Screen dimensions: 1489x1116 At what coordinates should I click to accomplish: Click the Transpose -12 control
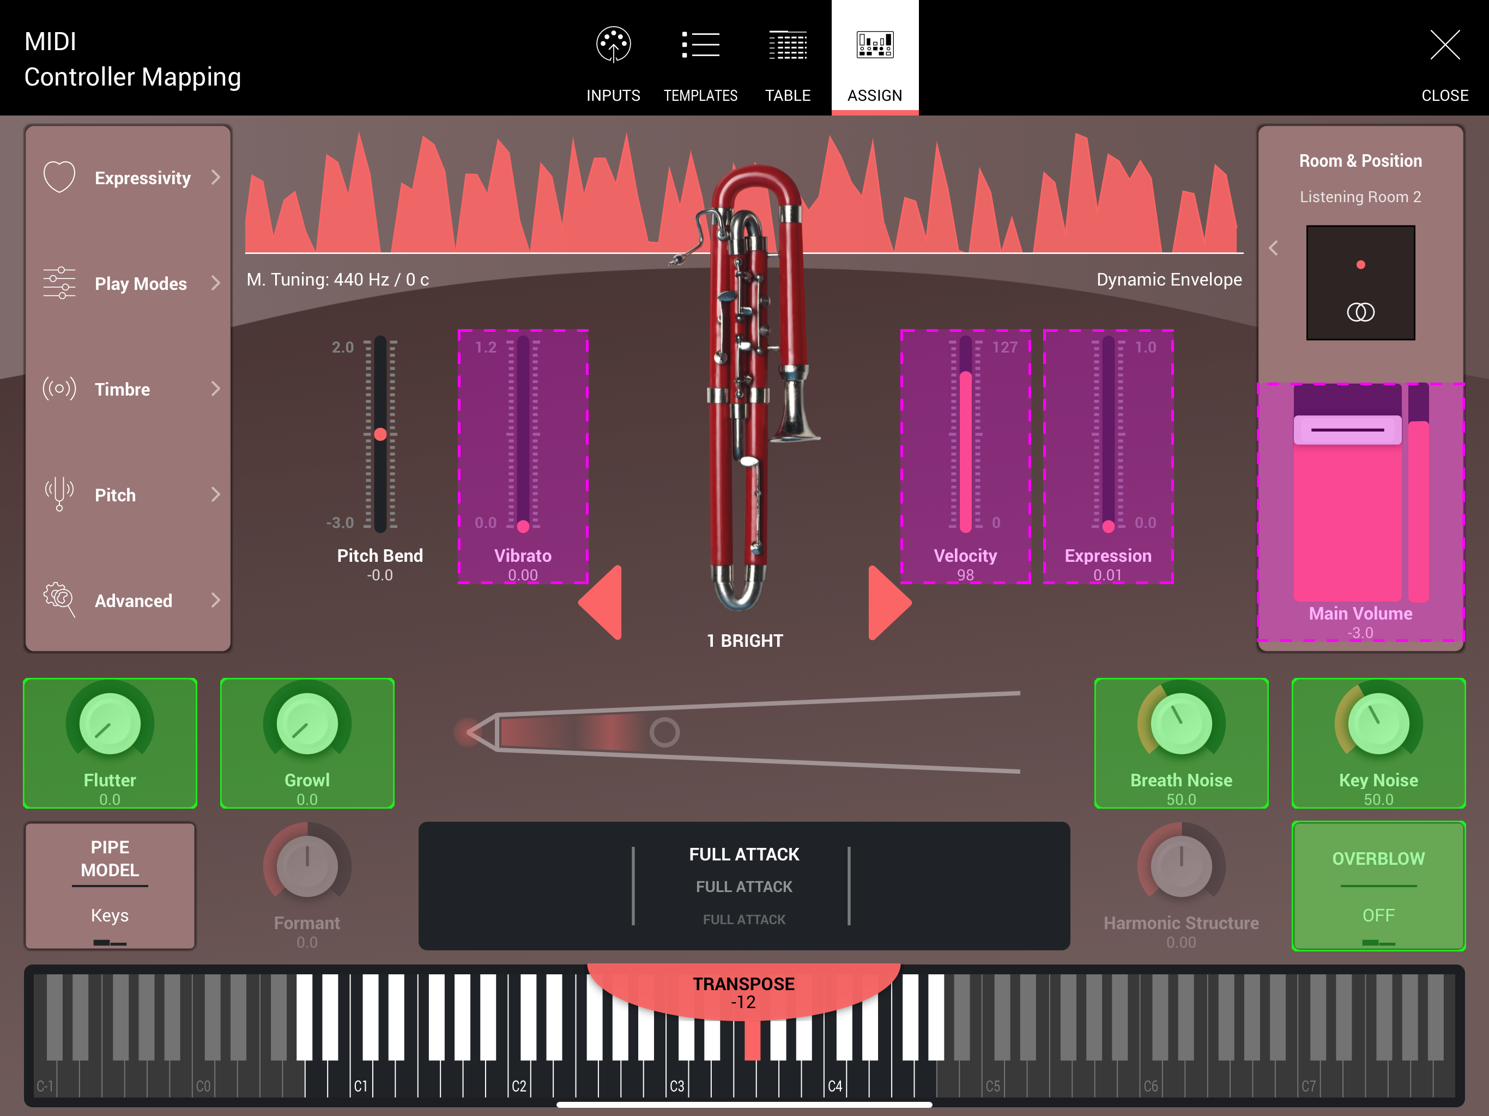(x=744, y=993)
